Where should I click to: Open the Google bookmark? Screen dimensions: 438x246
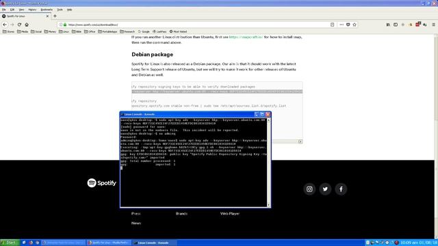point(144,31)
